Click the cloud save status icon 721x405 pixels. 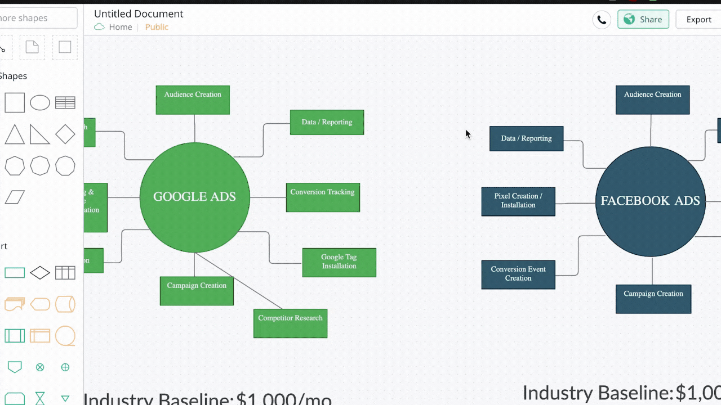tap(100, 27)
